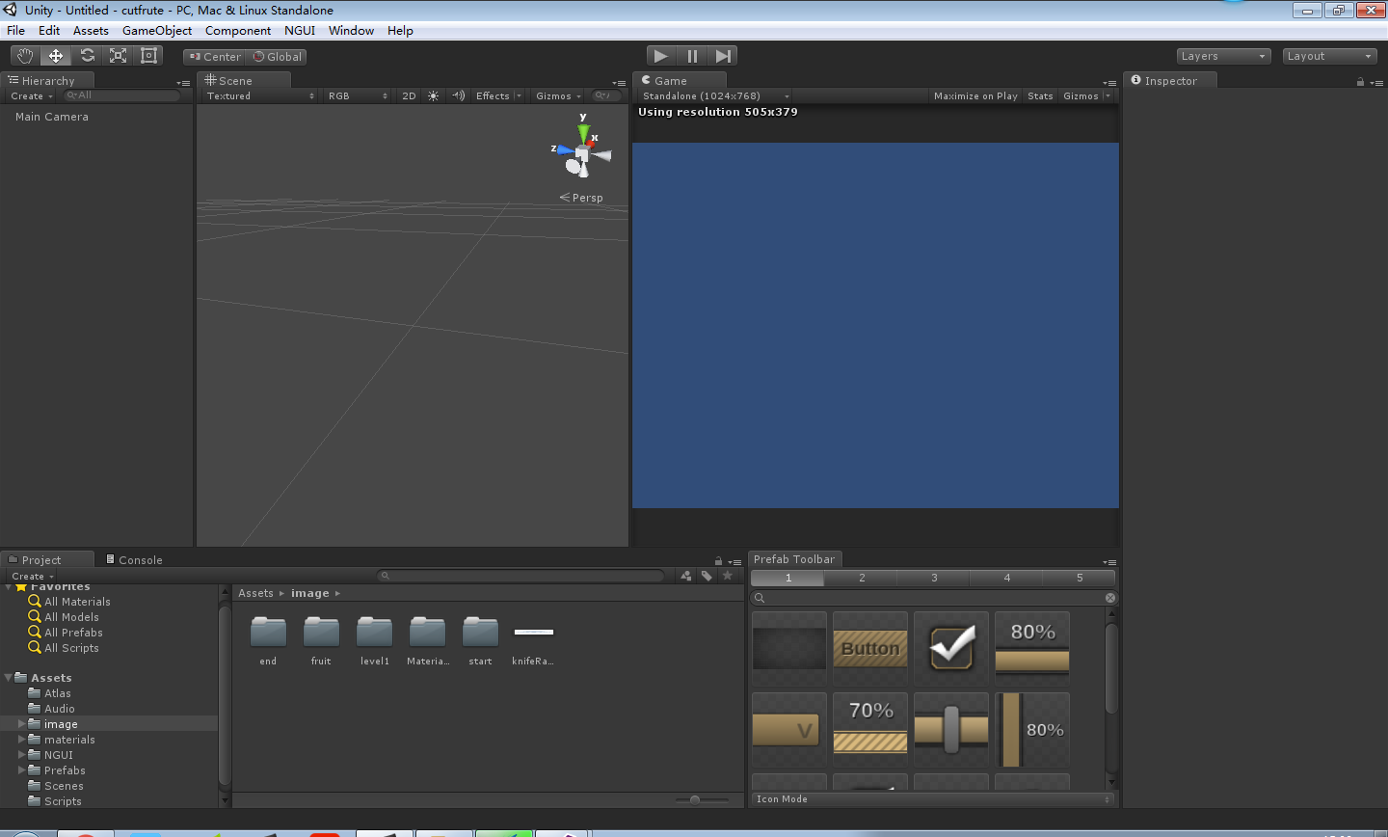Select the knifeRa... image asset

(533, 641)
